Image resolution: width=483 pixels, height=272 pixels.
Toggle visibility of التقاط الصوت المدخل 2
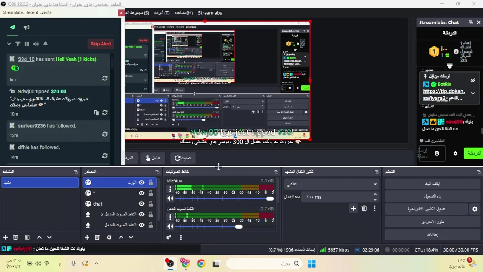point(142,214)
